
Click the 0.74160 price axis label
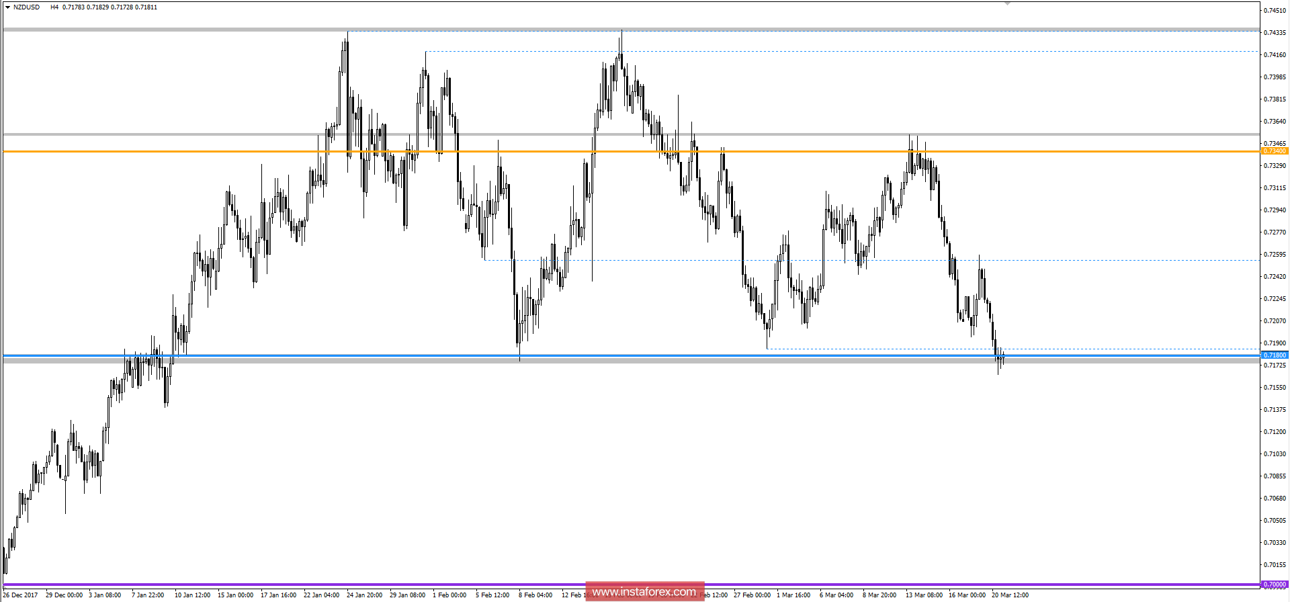pos(1275,55)
